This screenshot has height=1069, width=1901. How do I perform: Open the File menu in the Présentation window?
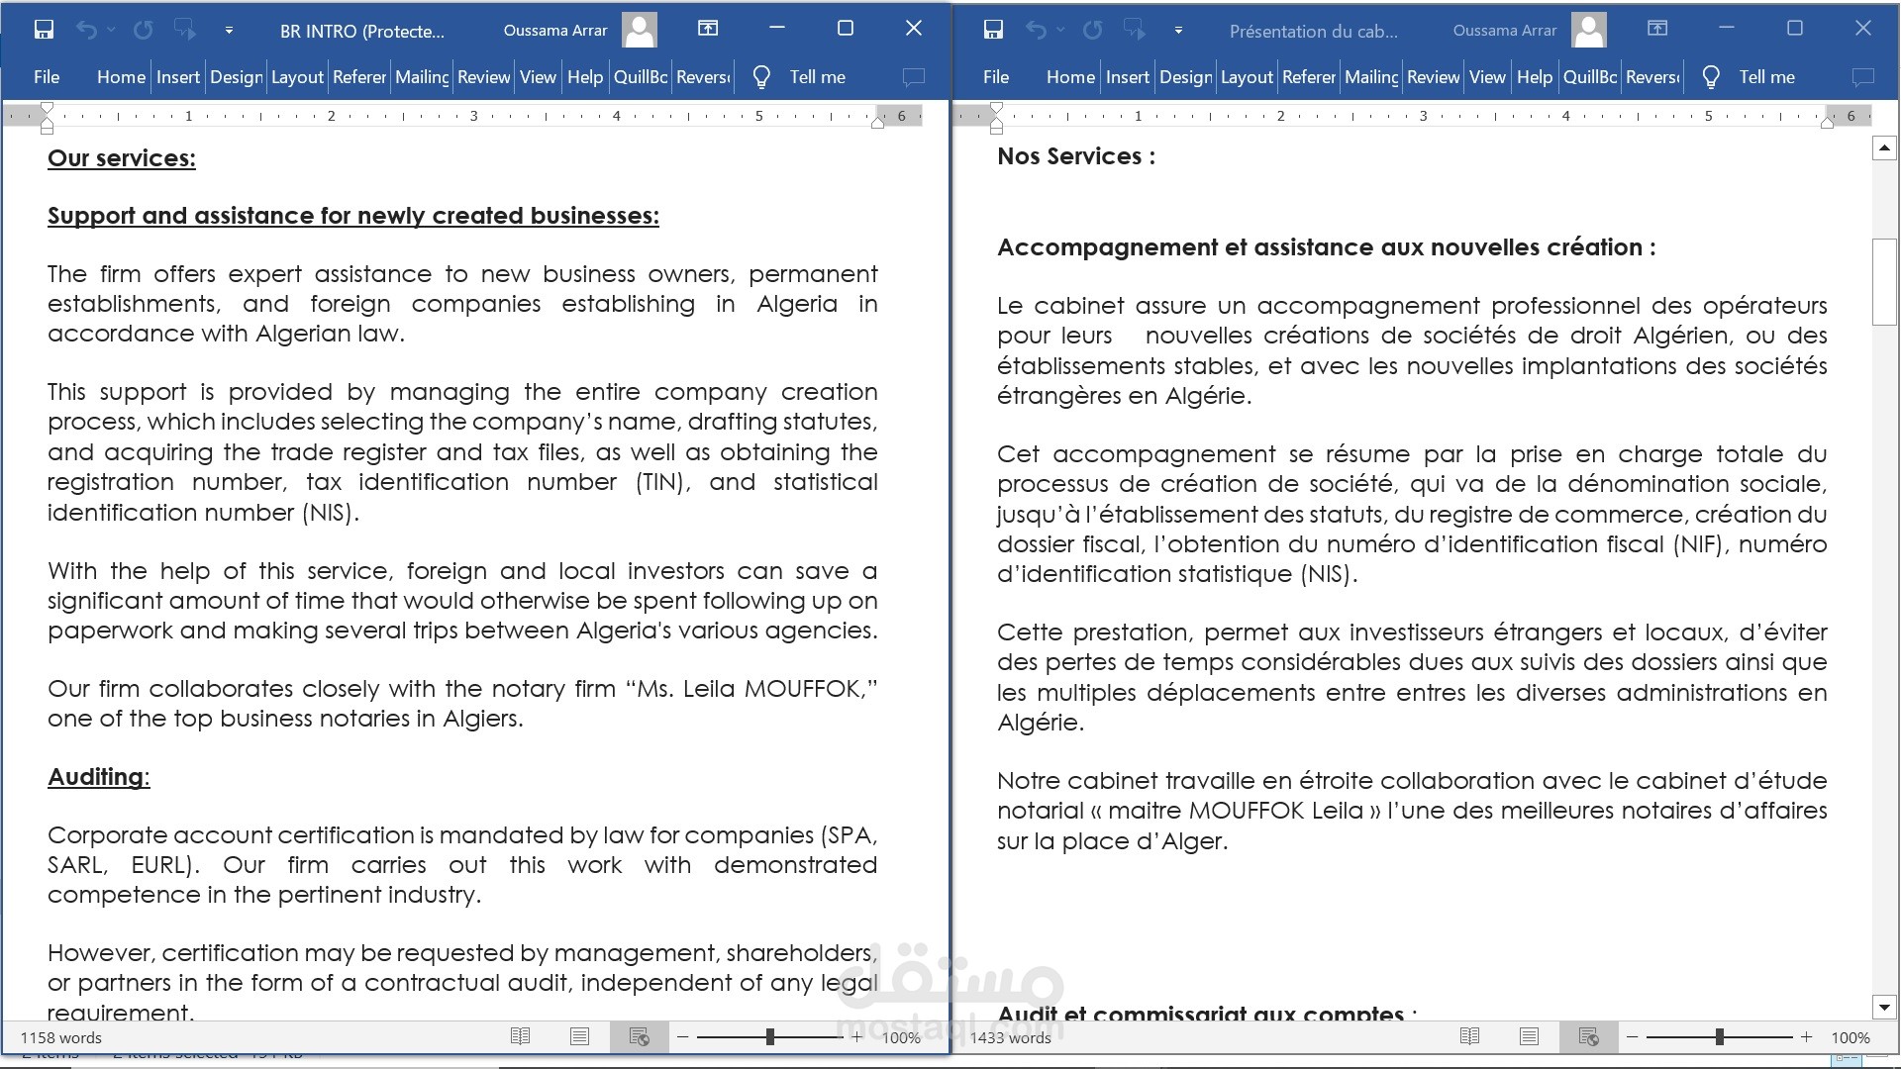point(996,77)
